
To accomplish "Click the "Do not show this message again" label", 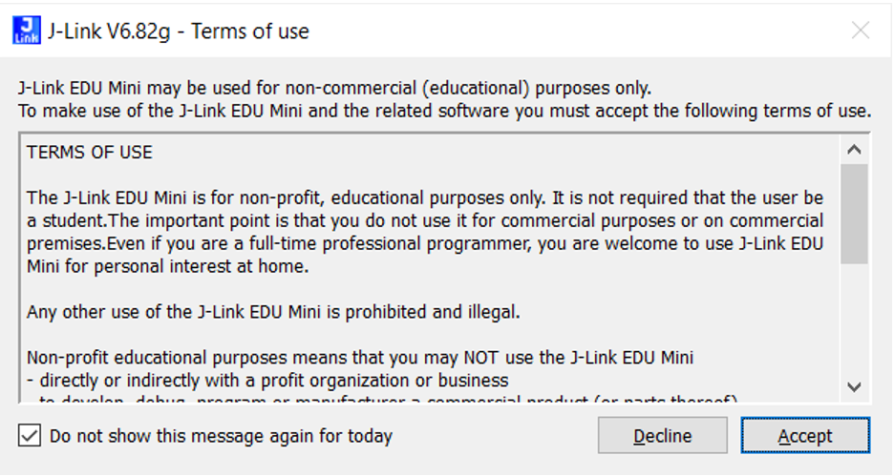I will (221, 436).
